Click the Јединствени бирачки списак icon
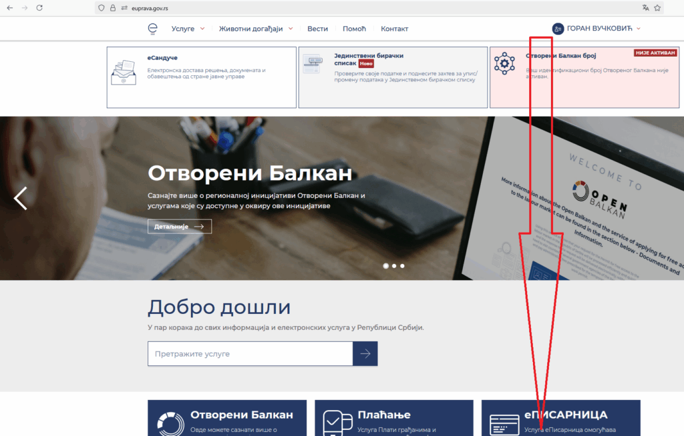 click(x=313, y=64)
